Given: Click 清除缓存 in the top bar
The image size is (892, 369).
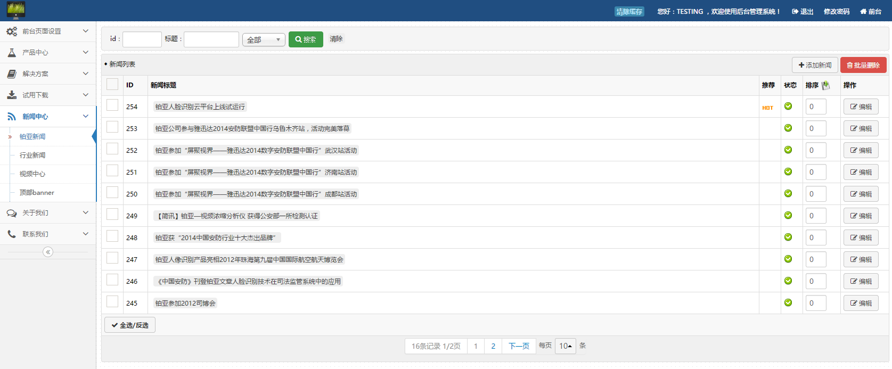Looking at the screenshot, I should [x=629, y=12].
